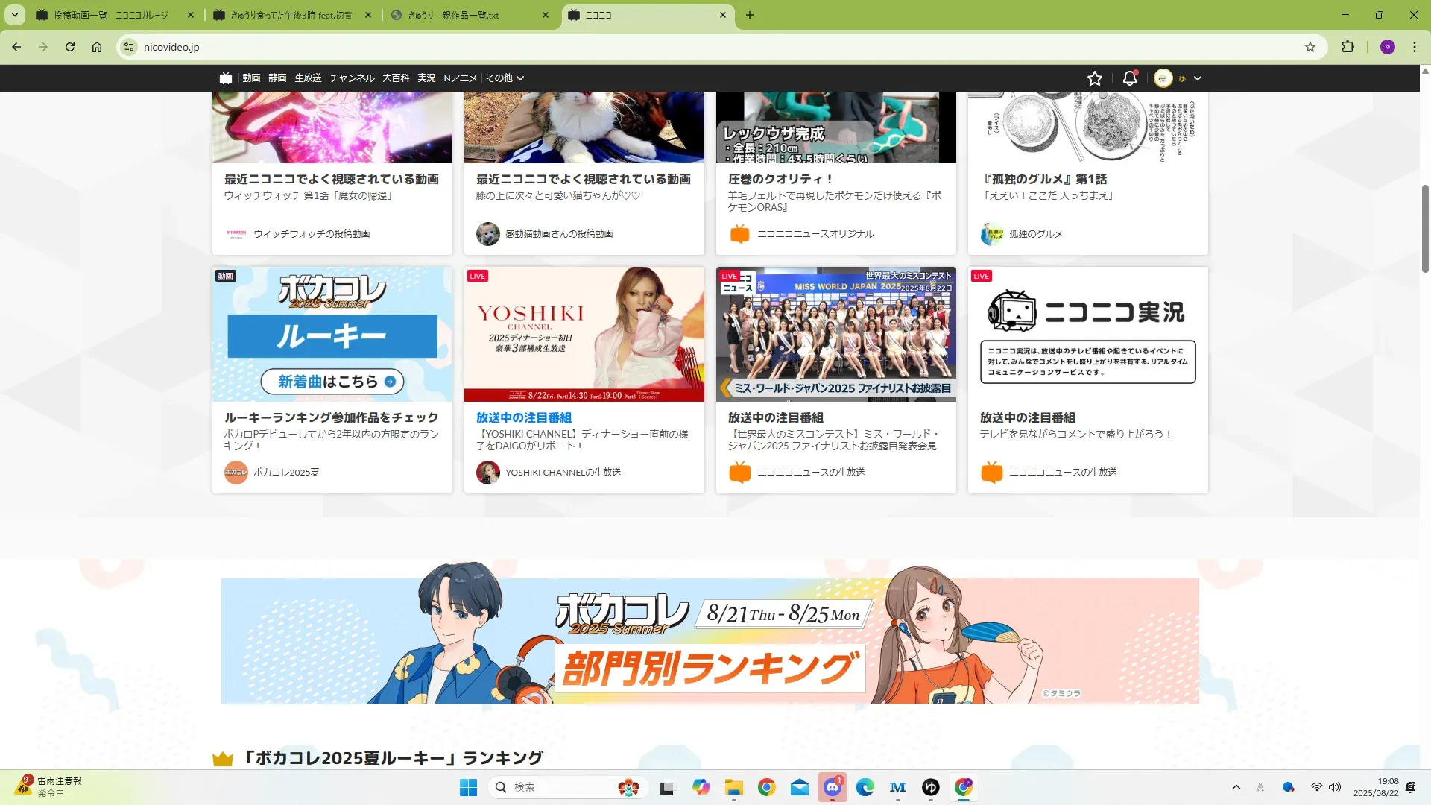Open Discord from the Windows taskbar
Screen dimensions: 1431x805
pyautogui.click(x=832, y=787)
